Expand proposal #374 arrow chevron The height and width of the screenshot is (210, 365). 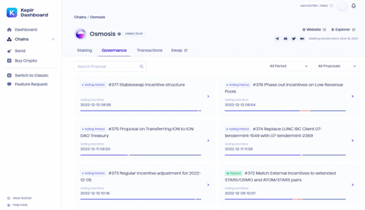(x=353, y=141)
